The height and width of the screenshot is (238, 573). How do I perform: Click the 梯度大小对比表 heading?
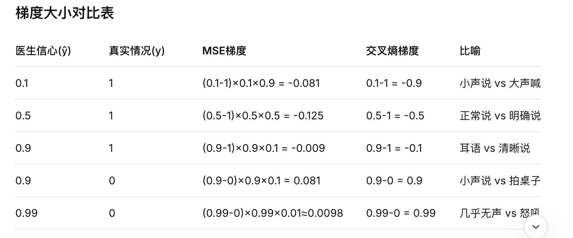click(65, 13)
